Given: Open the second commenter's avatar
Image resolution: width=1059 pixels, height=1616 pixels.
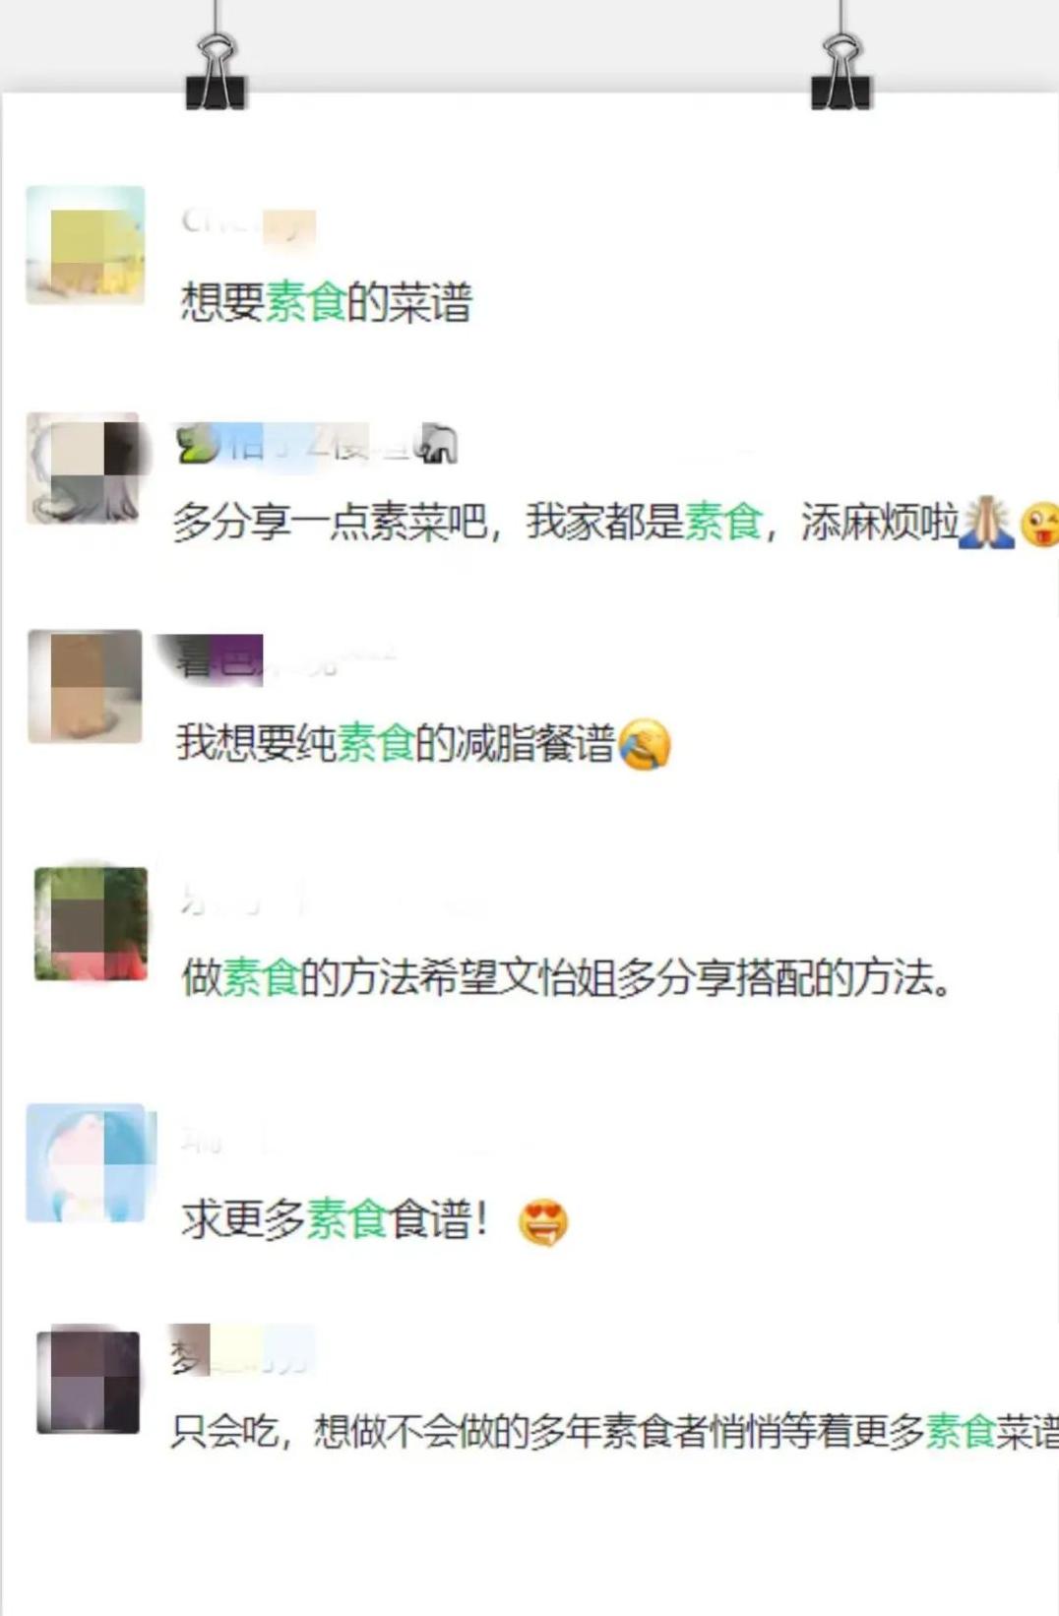Looking at the screenshot, I should click(84, 468).
